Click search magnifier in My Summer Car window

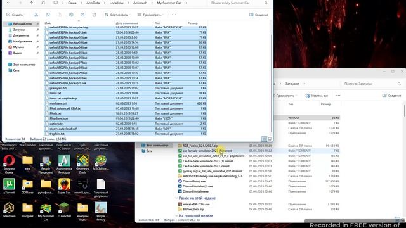click(266, 3)
